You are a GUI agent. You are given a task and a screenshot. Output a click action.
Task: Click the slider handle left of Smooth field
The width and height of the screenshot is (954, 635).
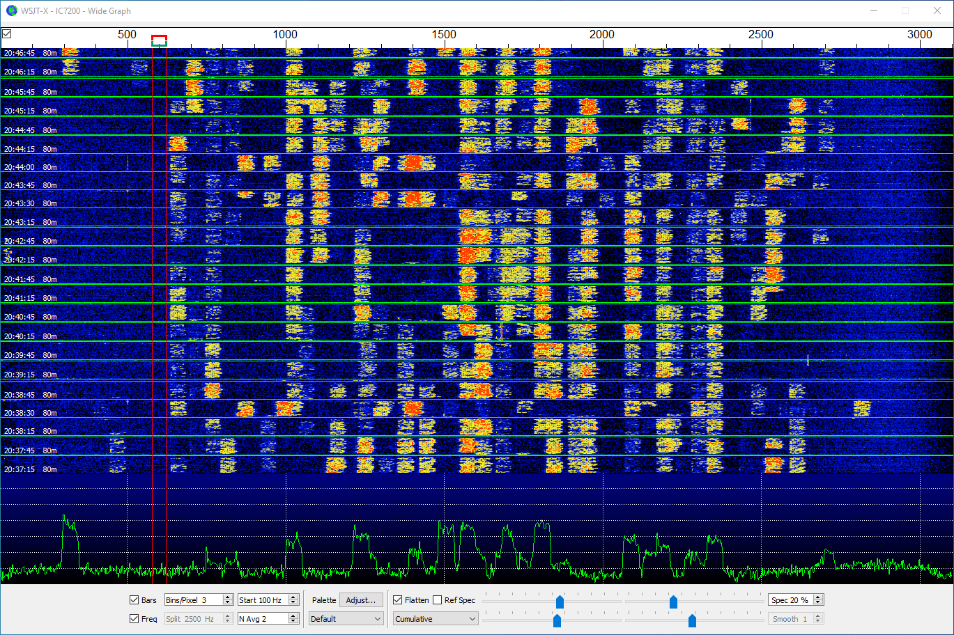pos(692,620)
